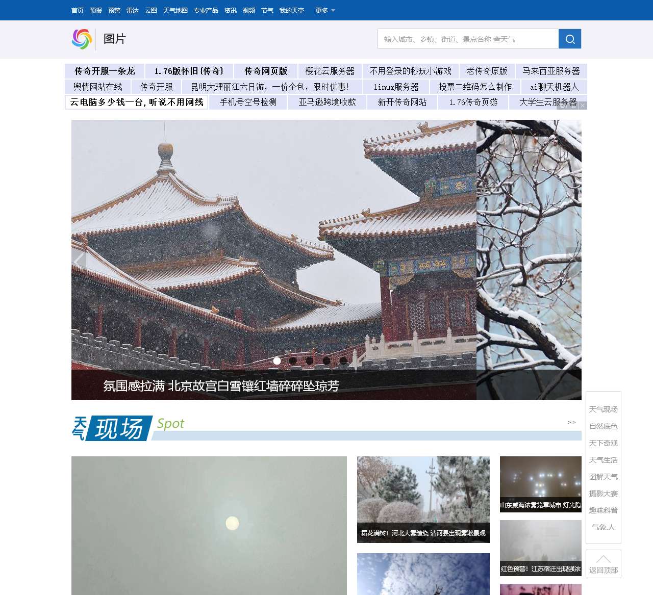653x595 pixels.
Task: Open the 河北大雾 frost trees thumbnail
Action: coord(423,500)
